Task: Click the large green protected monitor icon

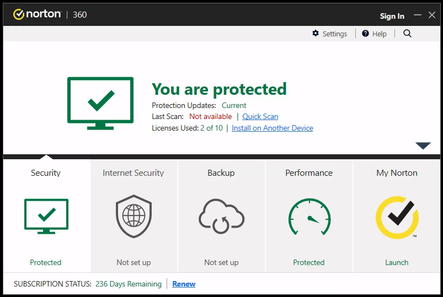Action: coord(100,104)
